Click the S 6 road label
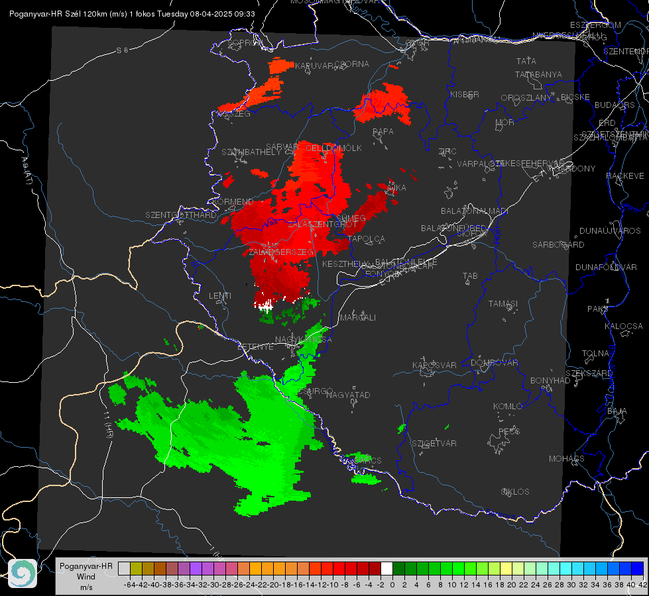This screenshot has height=596, width=649. [x=122, y=50]
